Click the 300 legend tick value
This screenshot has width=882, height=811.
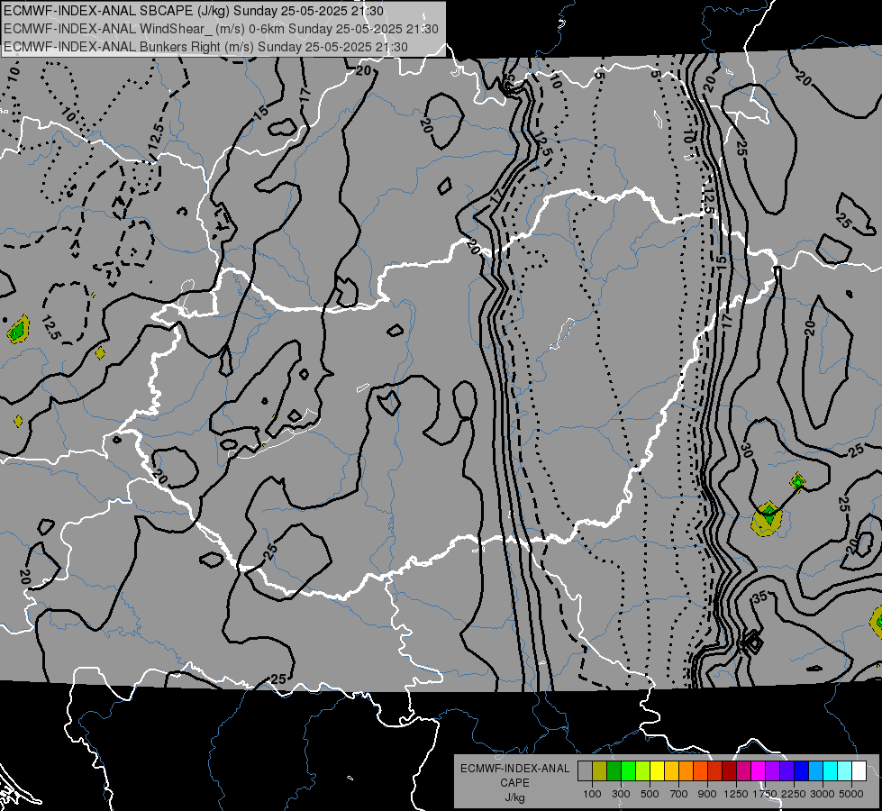[621, 794]
